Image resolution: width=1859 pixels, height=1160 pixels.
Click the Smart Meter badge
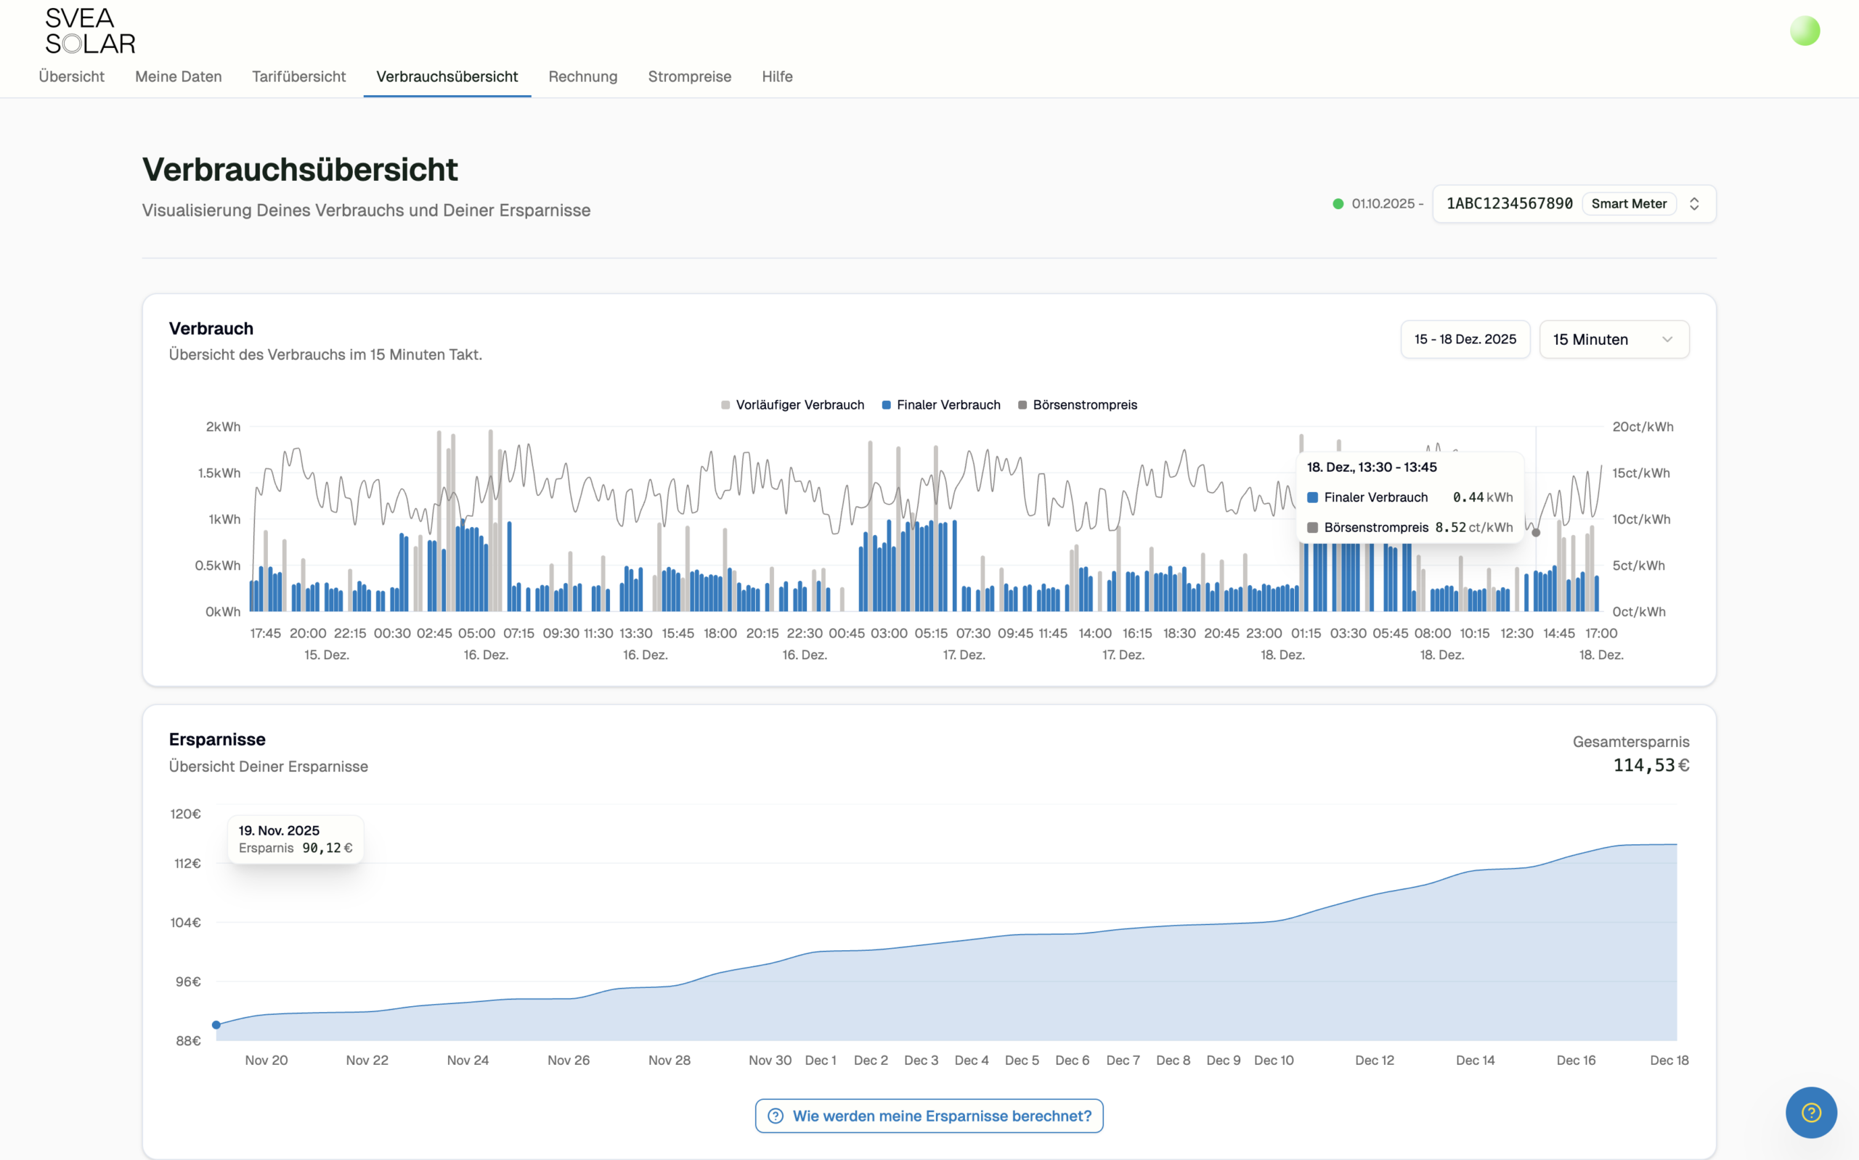point(1628,204)
